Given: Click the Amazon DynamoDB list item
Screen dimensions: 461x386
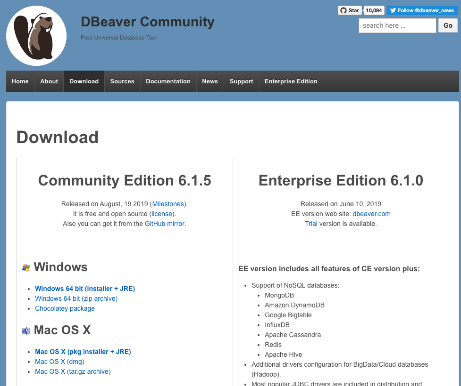Looking at the screenshot, I should pos(294,306).
